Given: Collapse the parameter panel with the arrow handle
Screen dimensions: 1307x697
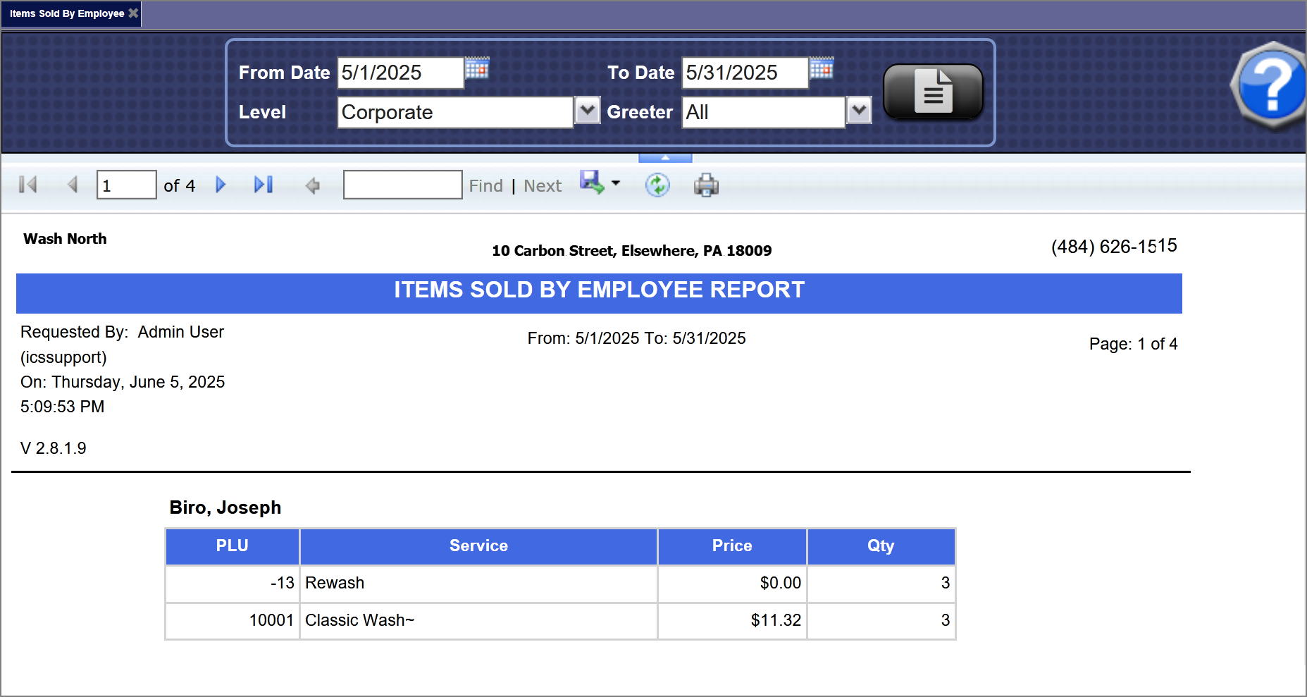Looking at the screenshot, I should tap(665, 158).
